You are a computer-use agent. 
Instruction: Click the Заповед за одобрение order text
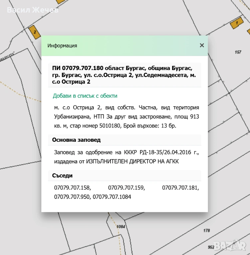pos(126,157)
